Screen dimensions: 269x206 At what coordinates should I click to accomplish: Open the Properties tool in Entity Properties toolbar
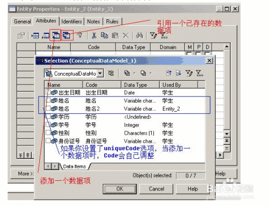pos(21,35)
